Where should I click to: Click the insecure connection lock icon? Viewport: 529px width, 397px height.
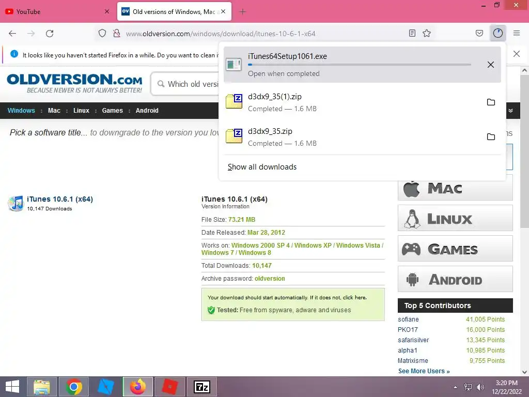tap(117, 33)
